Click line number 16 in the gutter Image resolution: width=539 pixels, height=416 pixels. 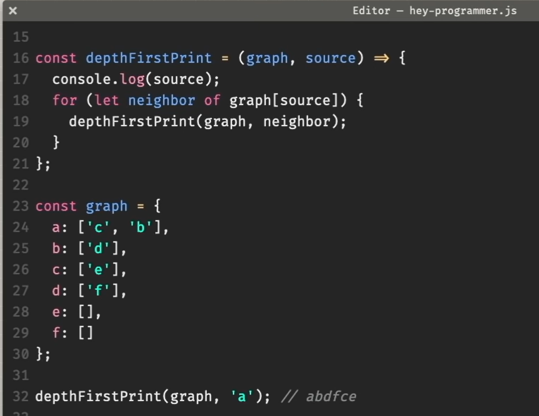point(21,58)
